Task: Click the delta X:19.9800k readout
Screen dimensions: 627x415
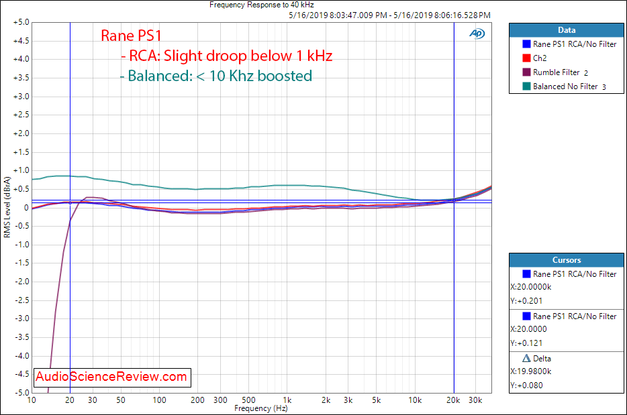Action: (530, 371)
